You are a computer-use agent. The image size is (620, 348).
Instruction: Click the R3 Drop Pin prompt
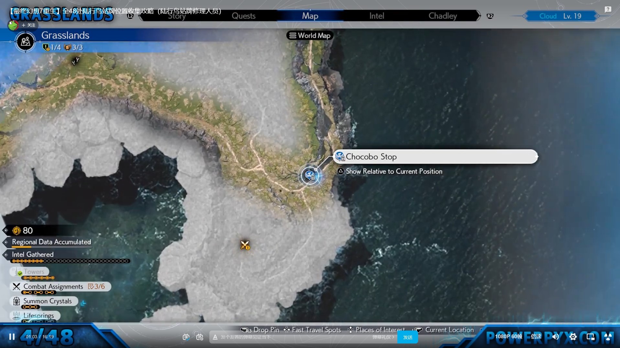pos(260,330)
